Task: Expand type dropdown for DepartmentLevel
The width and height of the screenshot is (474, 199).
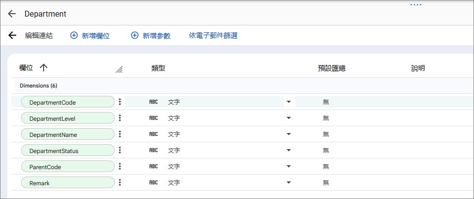Action: pos(288,118)
